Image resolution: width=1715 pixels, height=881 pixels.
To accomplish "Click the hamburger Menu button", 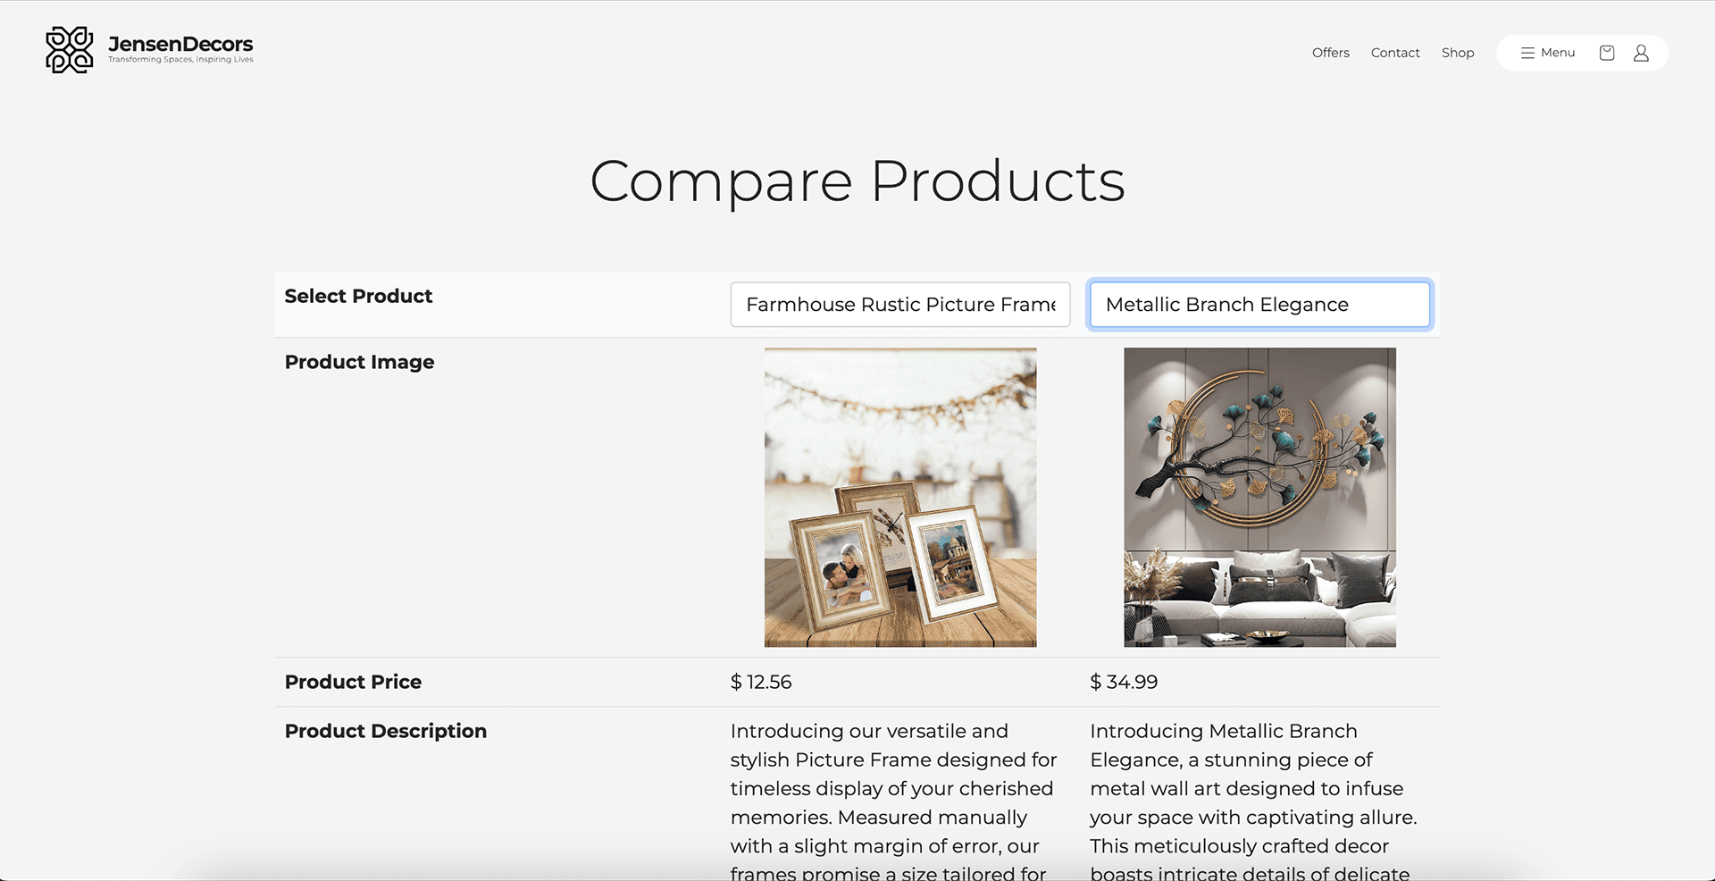I will pyautogui.click(x=1548, y=53).
